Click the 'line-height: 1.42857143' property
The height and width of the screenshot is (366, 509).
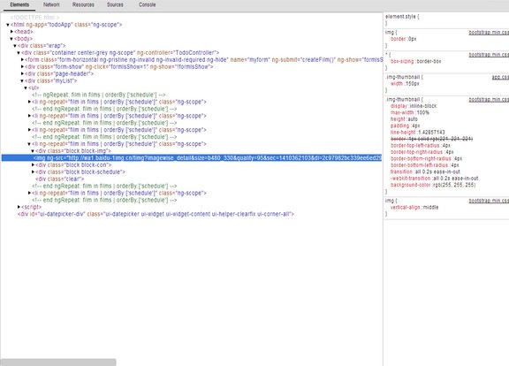417,133
